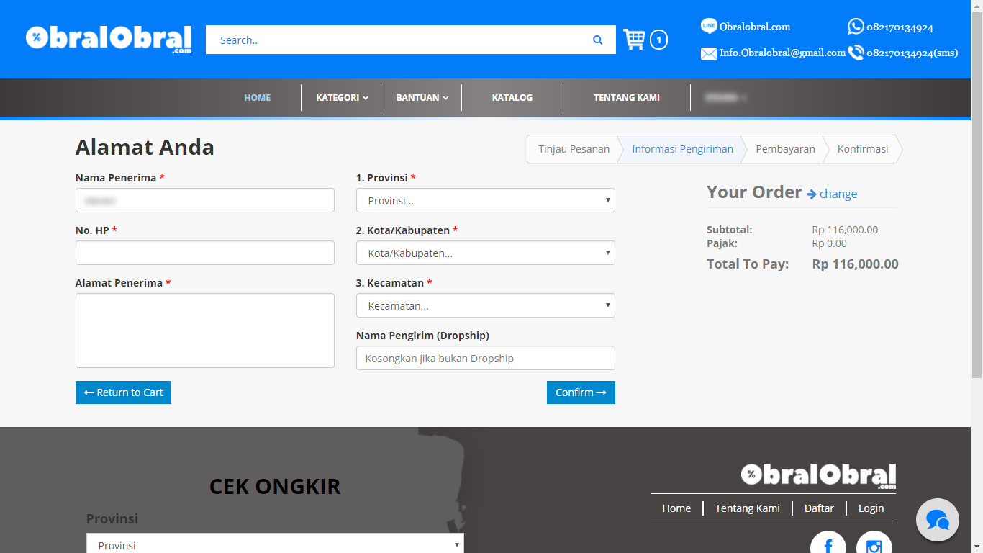The height and width of the screenshot is (553, 983).
Task: Click the SMS phone icon
Action: click(855, 53)
